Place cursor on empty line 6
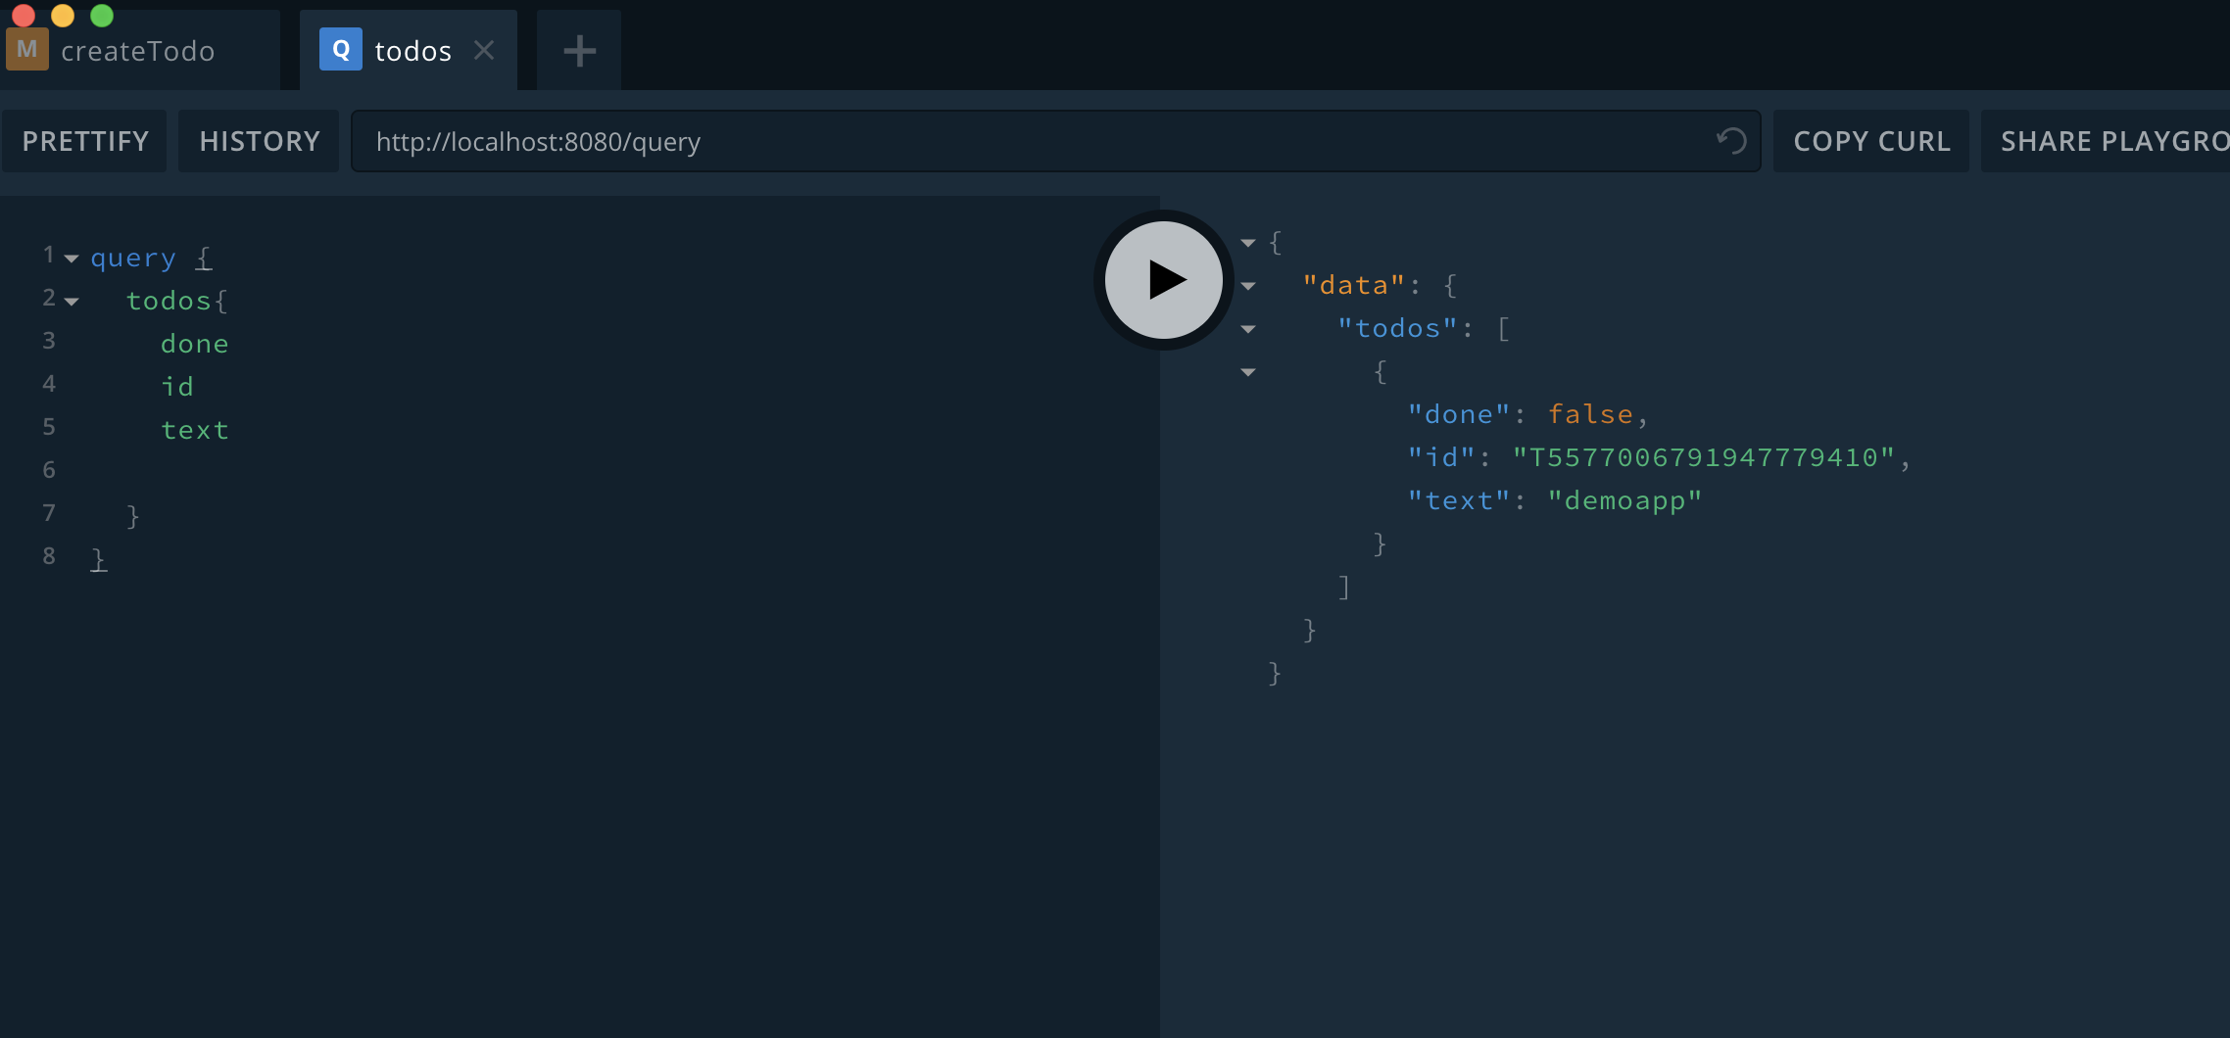 coord(588,471)
